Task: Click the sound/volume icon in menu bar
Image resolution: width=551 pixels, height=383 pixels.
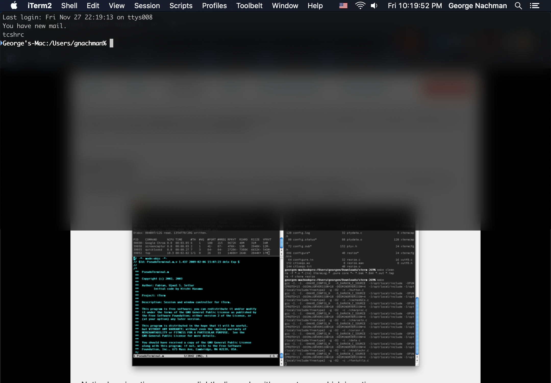Action: point(374,5)
